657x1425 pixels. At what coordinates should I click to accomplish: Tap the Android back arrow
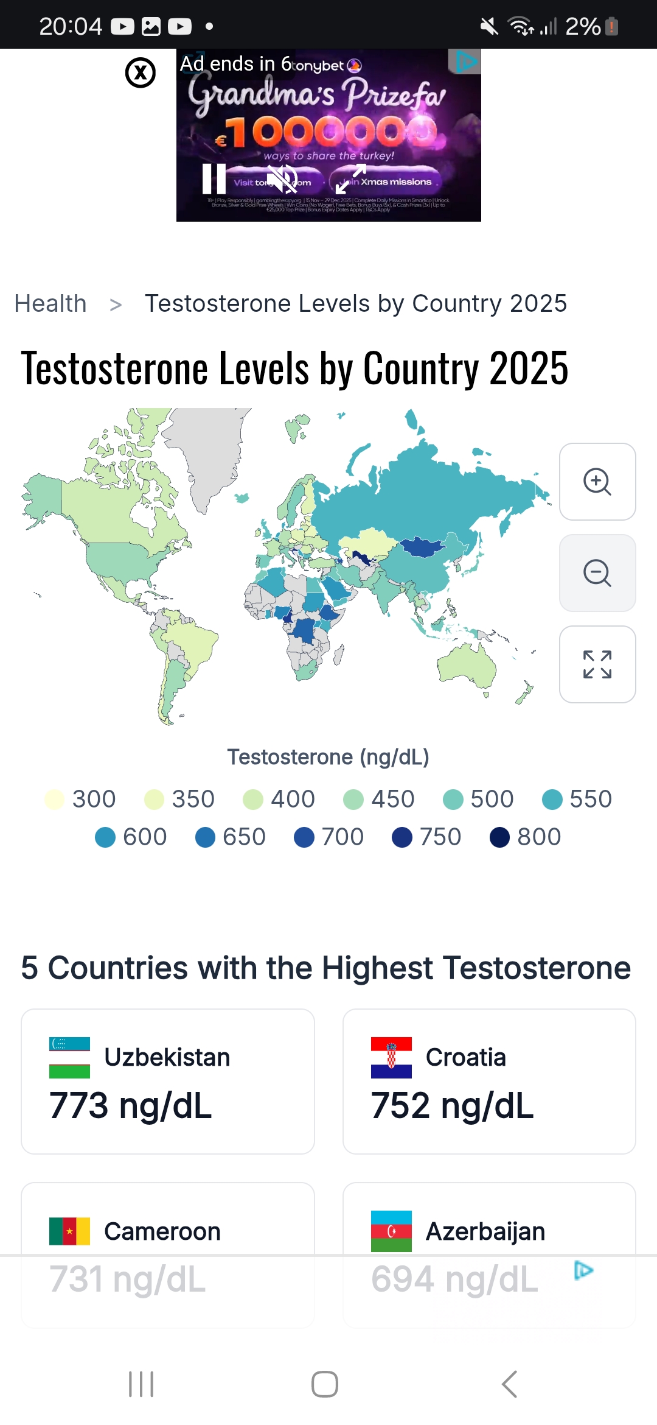click(510, 1384)
